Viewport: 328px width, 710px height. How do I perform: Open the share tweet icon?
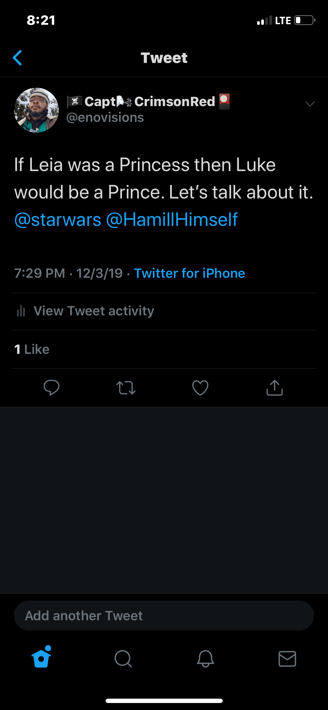(275, 388)
